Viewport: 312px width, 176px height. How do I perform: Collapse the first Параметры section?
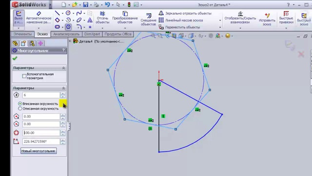coord(63,68)
